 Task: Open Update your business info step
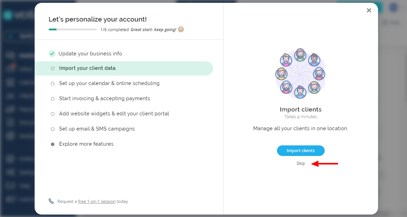click(90, 54)
